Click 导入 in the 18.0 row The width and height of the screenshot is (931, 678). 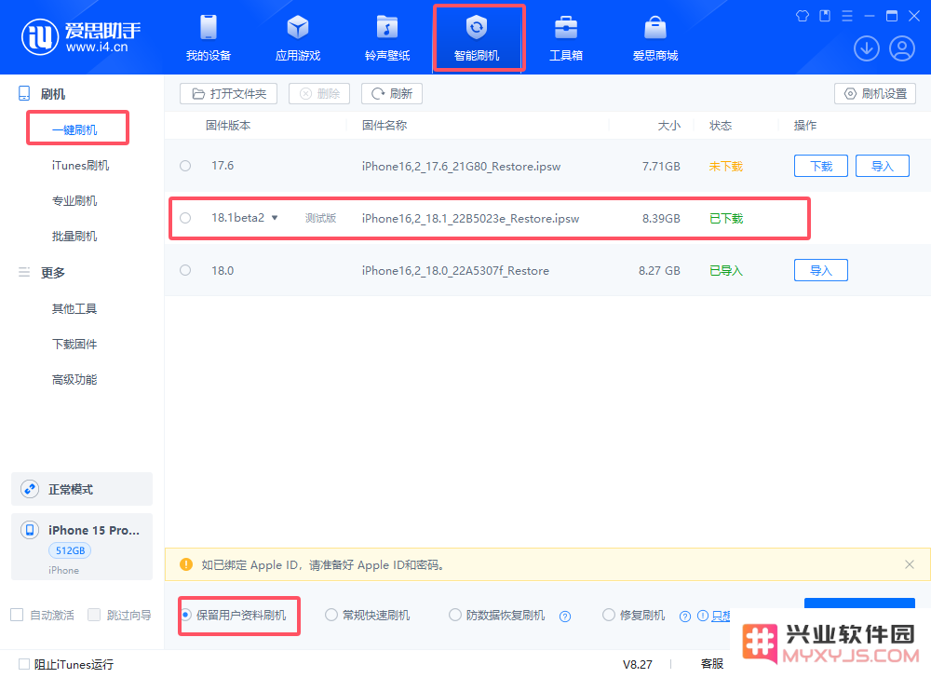click(821, 271)
